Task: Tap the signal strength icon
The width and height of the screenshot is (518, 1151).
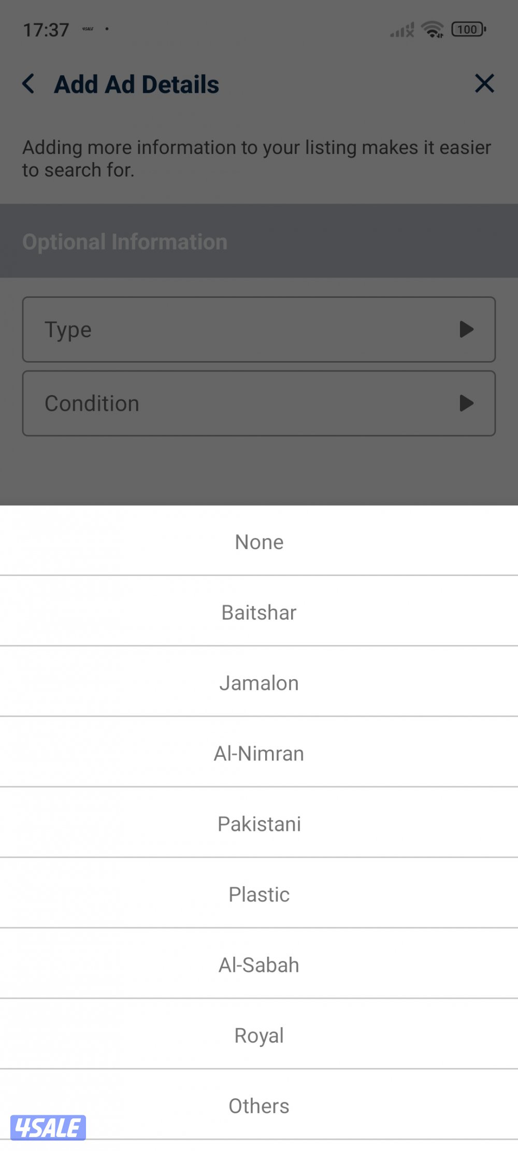Action: point(402,31)
